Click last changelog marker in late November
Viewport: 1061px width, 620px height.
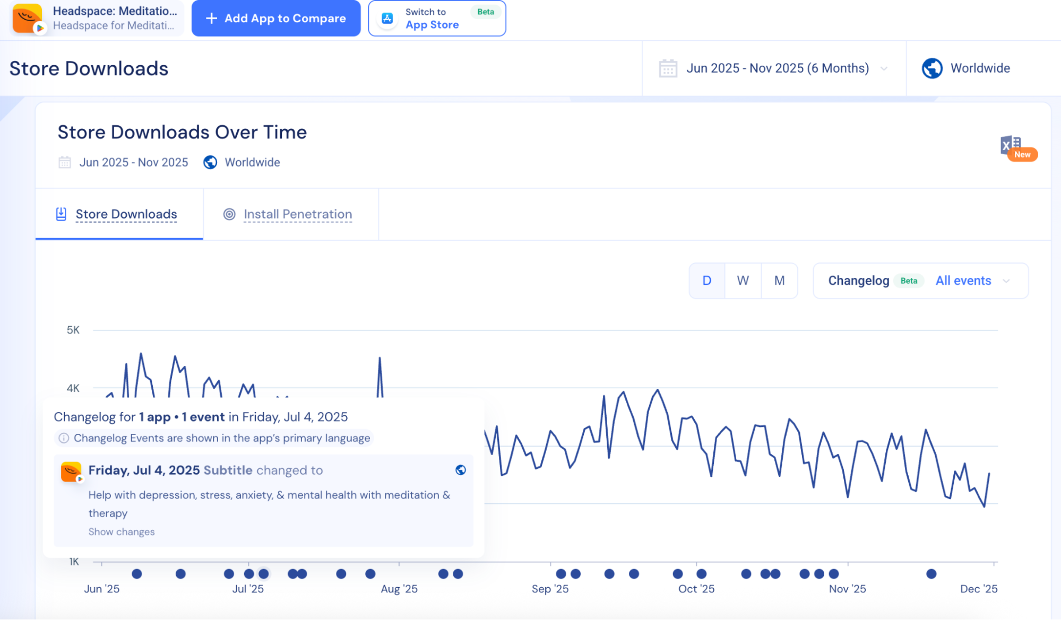(931, 574)
